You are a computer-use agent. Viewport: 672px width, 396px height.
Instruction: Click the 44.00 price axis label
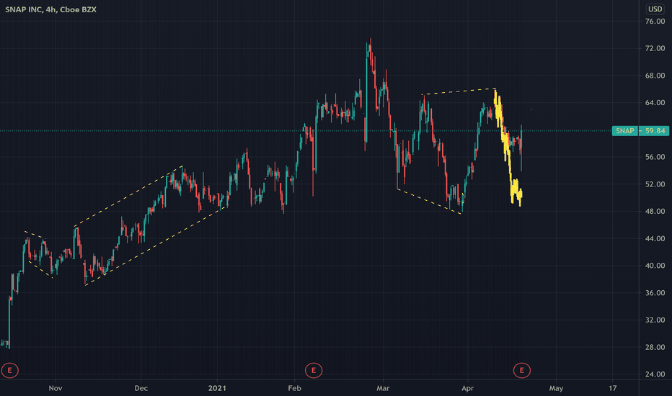[x=655, y=238]
